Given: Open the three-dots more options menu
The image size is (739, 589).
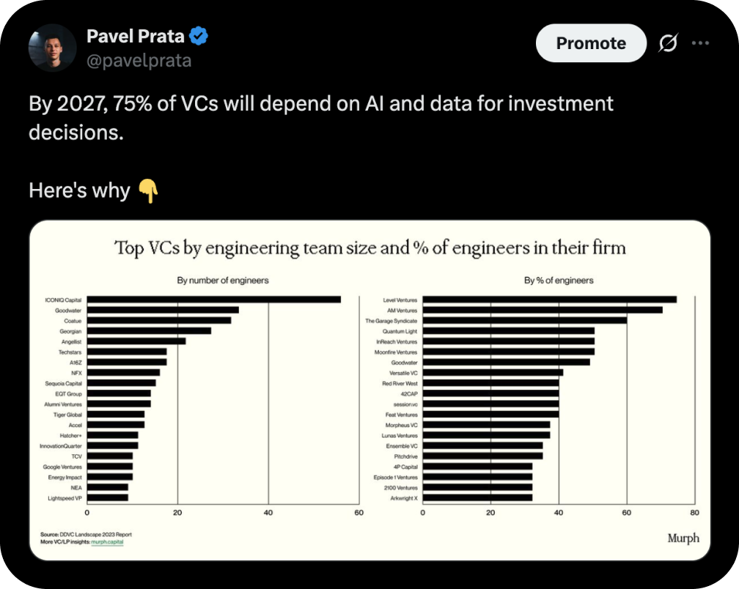Looking at the screenshot, I should click(700, 42).
